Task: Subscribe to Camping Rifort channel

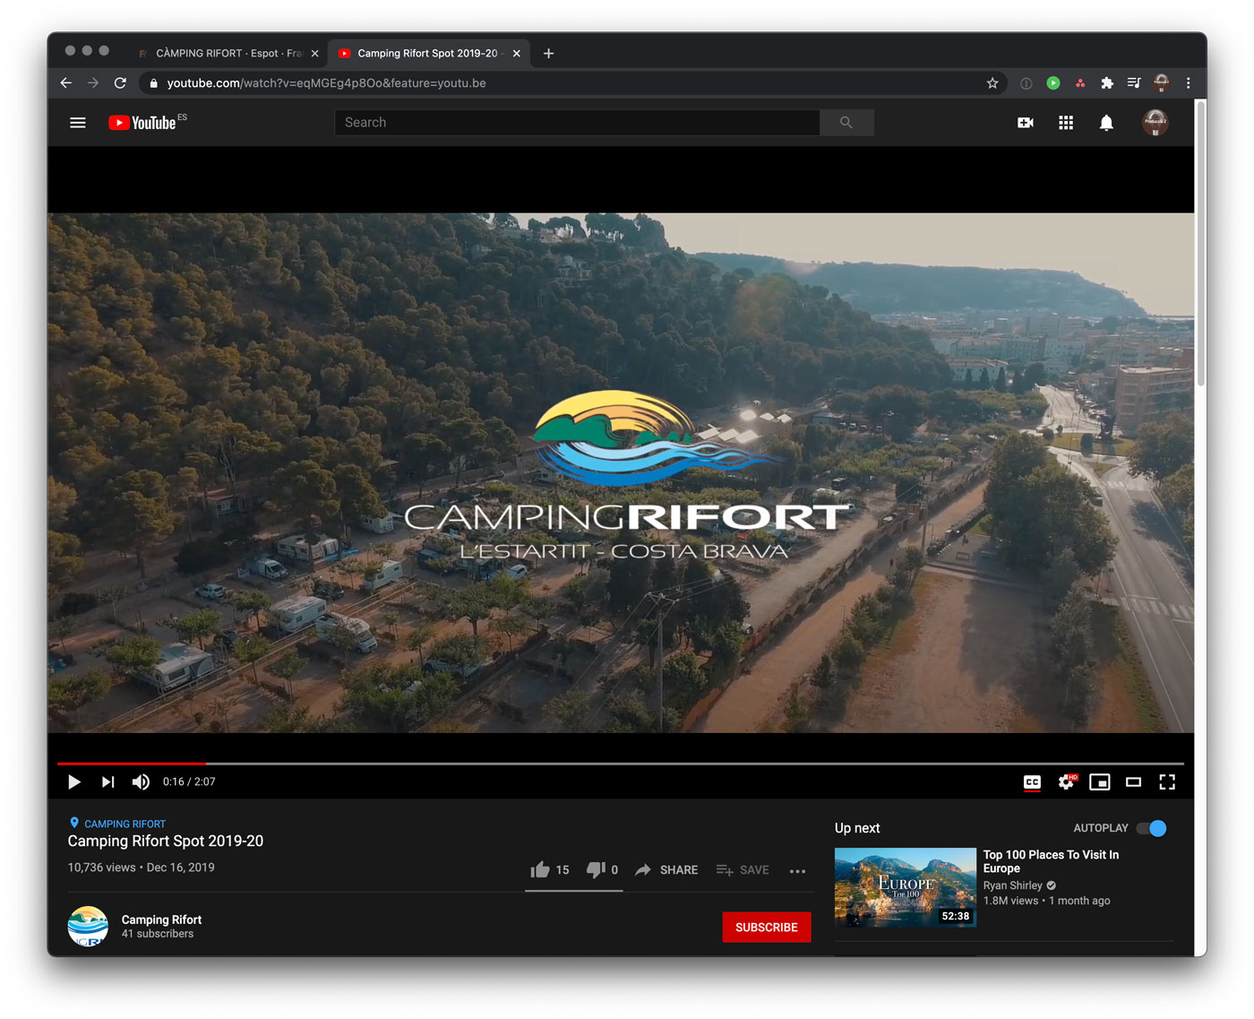Action: click(x=767, y=928)
